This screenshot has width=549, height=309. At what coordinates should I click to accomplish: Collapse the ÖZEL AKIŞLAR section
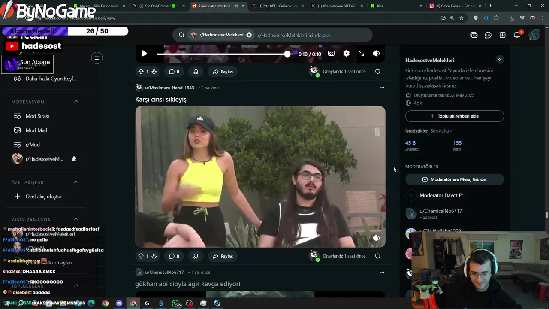pyautogui.click(x=76, y=182)
